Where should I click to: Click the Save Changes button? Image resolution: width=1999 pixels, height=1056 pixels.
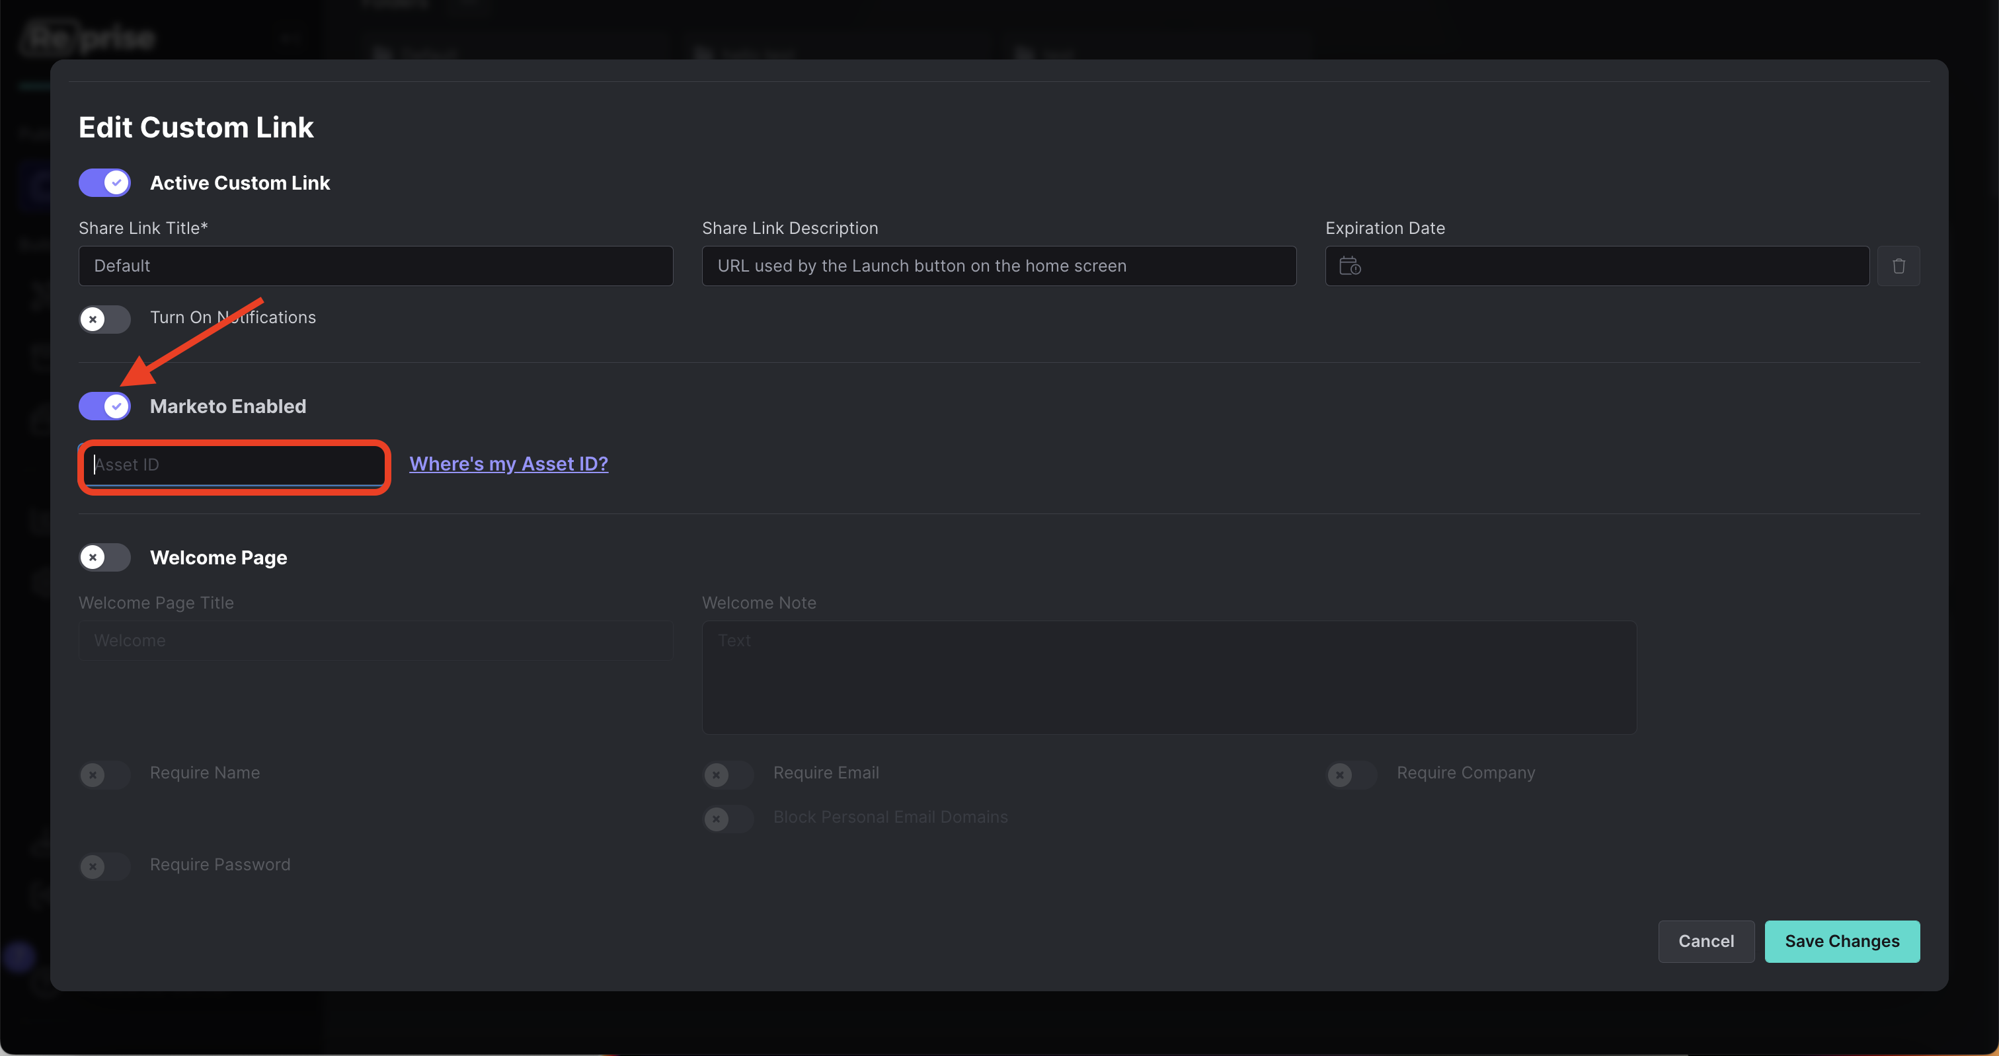pyautogui.click(x=1842, y=941)
